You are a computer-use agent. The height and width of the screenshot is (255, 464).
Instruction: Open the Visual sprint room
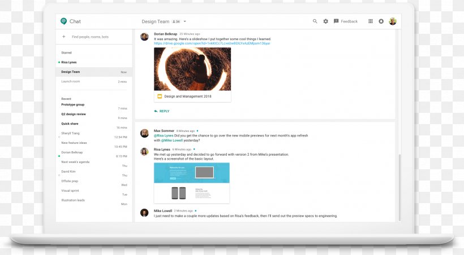pyautogui.click(x=94, y=192)
